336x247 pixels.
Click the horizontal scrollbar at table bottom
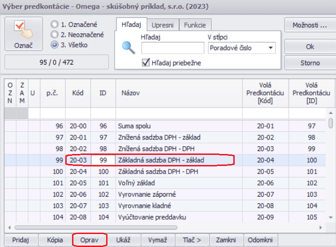tap(96, 227)
